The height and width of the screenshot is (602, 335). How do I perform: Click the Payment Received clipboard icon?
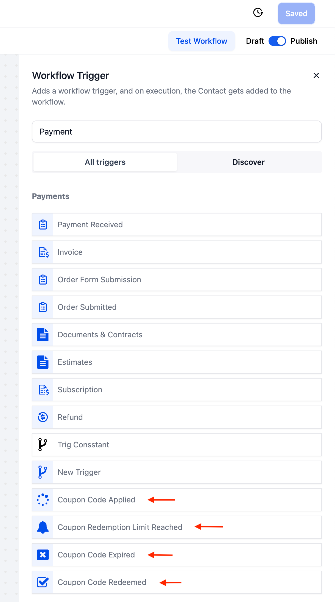click(43, 225)
